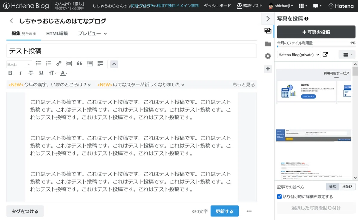Open ダッシュボード in top bar
Screen dimensions: 358x220
(x=217, y=6)
